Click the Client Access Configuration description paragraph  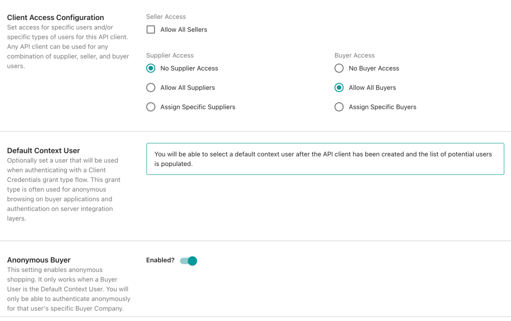67,46
